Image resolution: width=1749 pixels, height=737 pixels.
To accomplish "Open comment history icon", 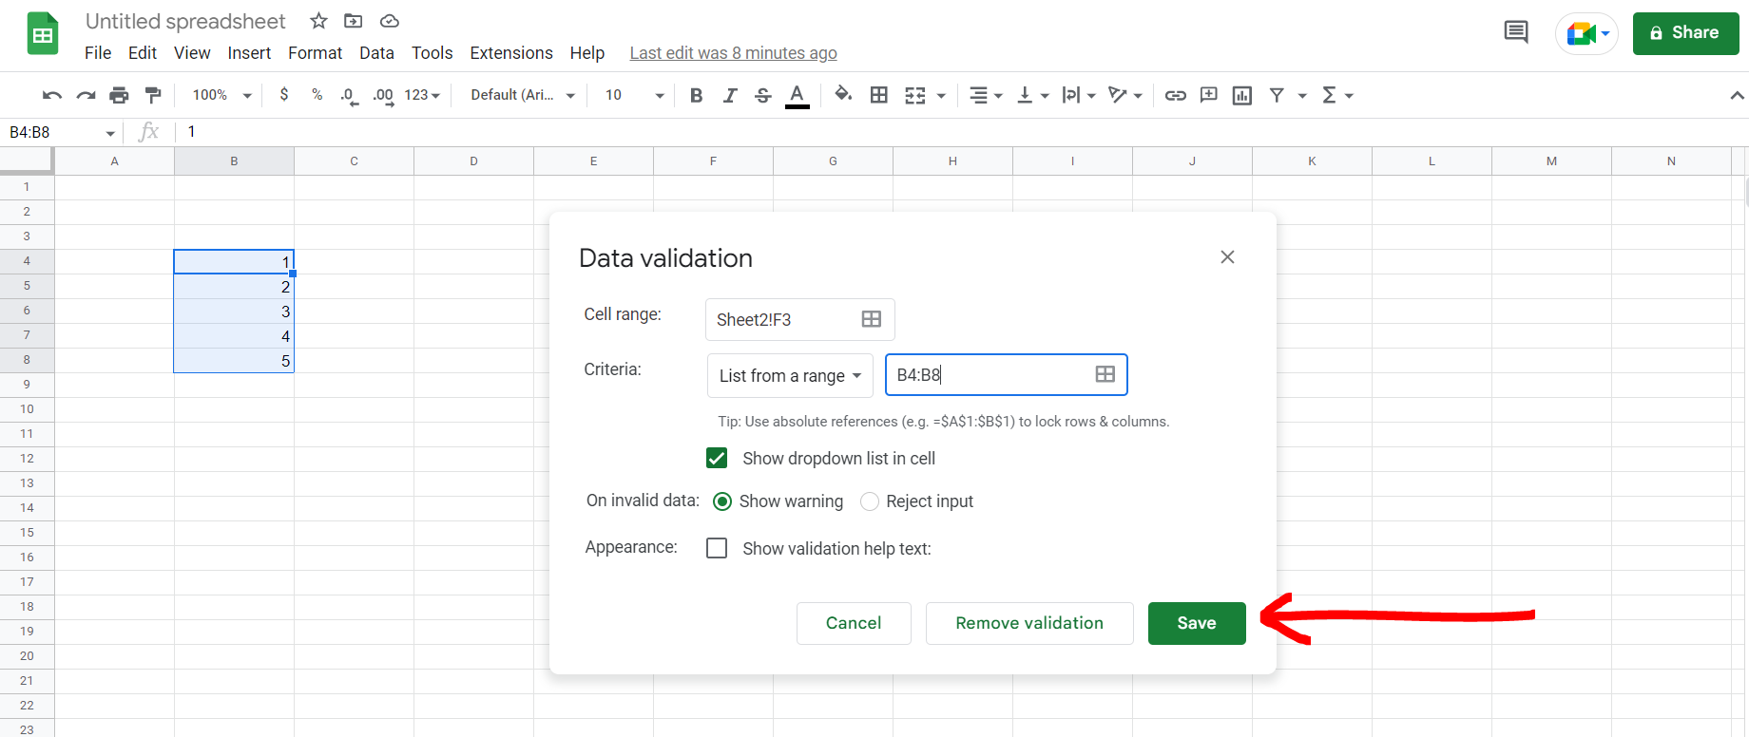I will point(1515,32).
